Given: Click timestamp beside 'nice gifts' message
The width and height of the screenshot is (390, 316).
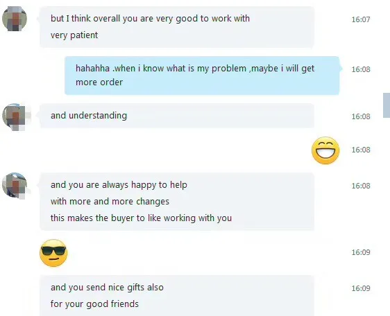Looking at the screenshot, I should tap(361, 288).
